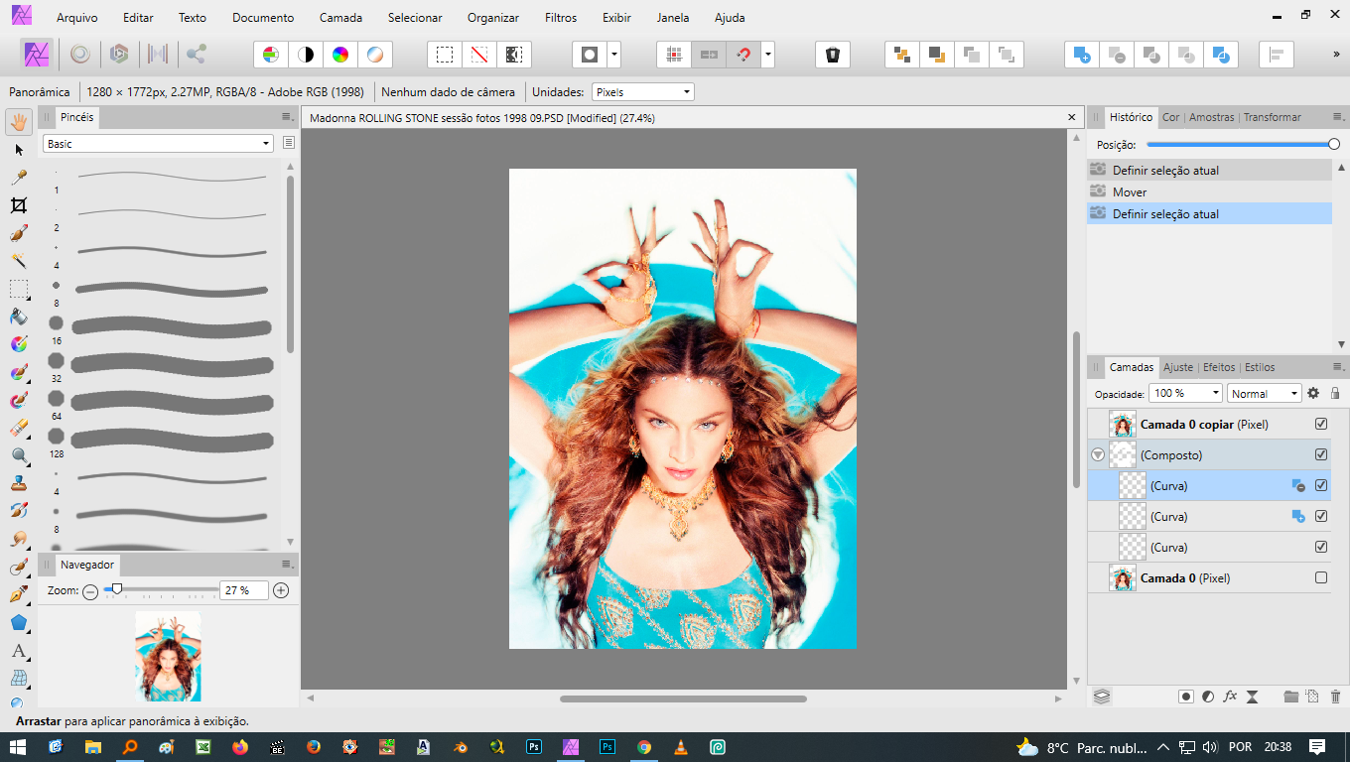
Task: Switch to the Liquify Persona
Action: (79, 54)
